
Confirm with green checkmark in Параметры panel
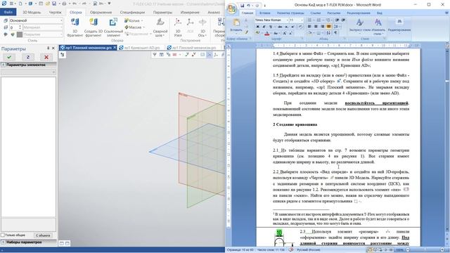9,57
